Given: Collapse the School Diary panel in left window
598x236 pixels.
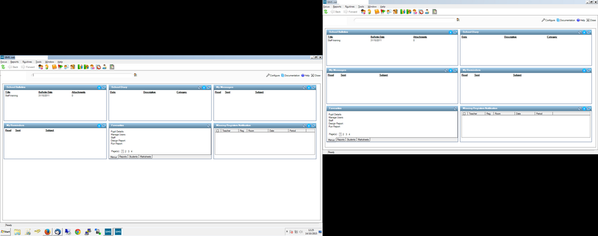Looking at the screenshot, I should click(x=204, y=88).
